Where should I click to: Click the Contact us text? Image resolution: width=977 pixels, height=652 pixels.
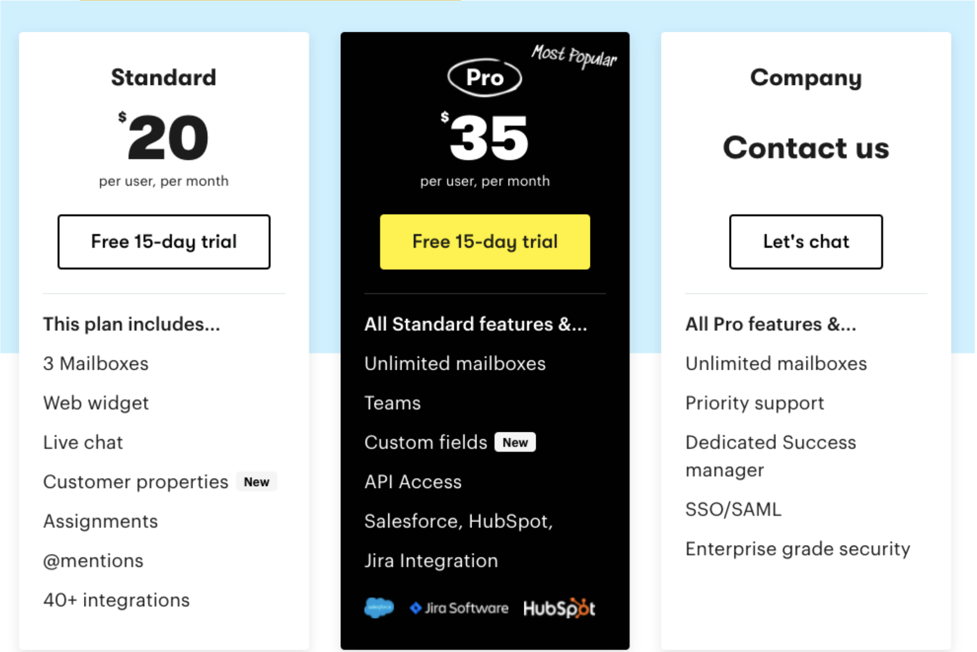[x=806, y=148]
